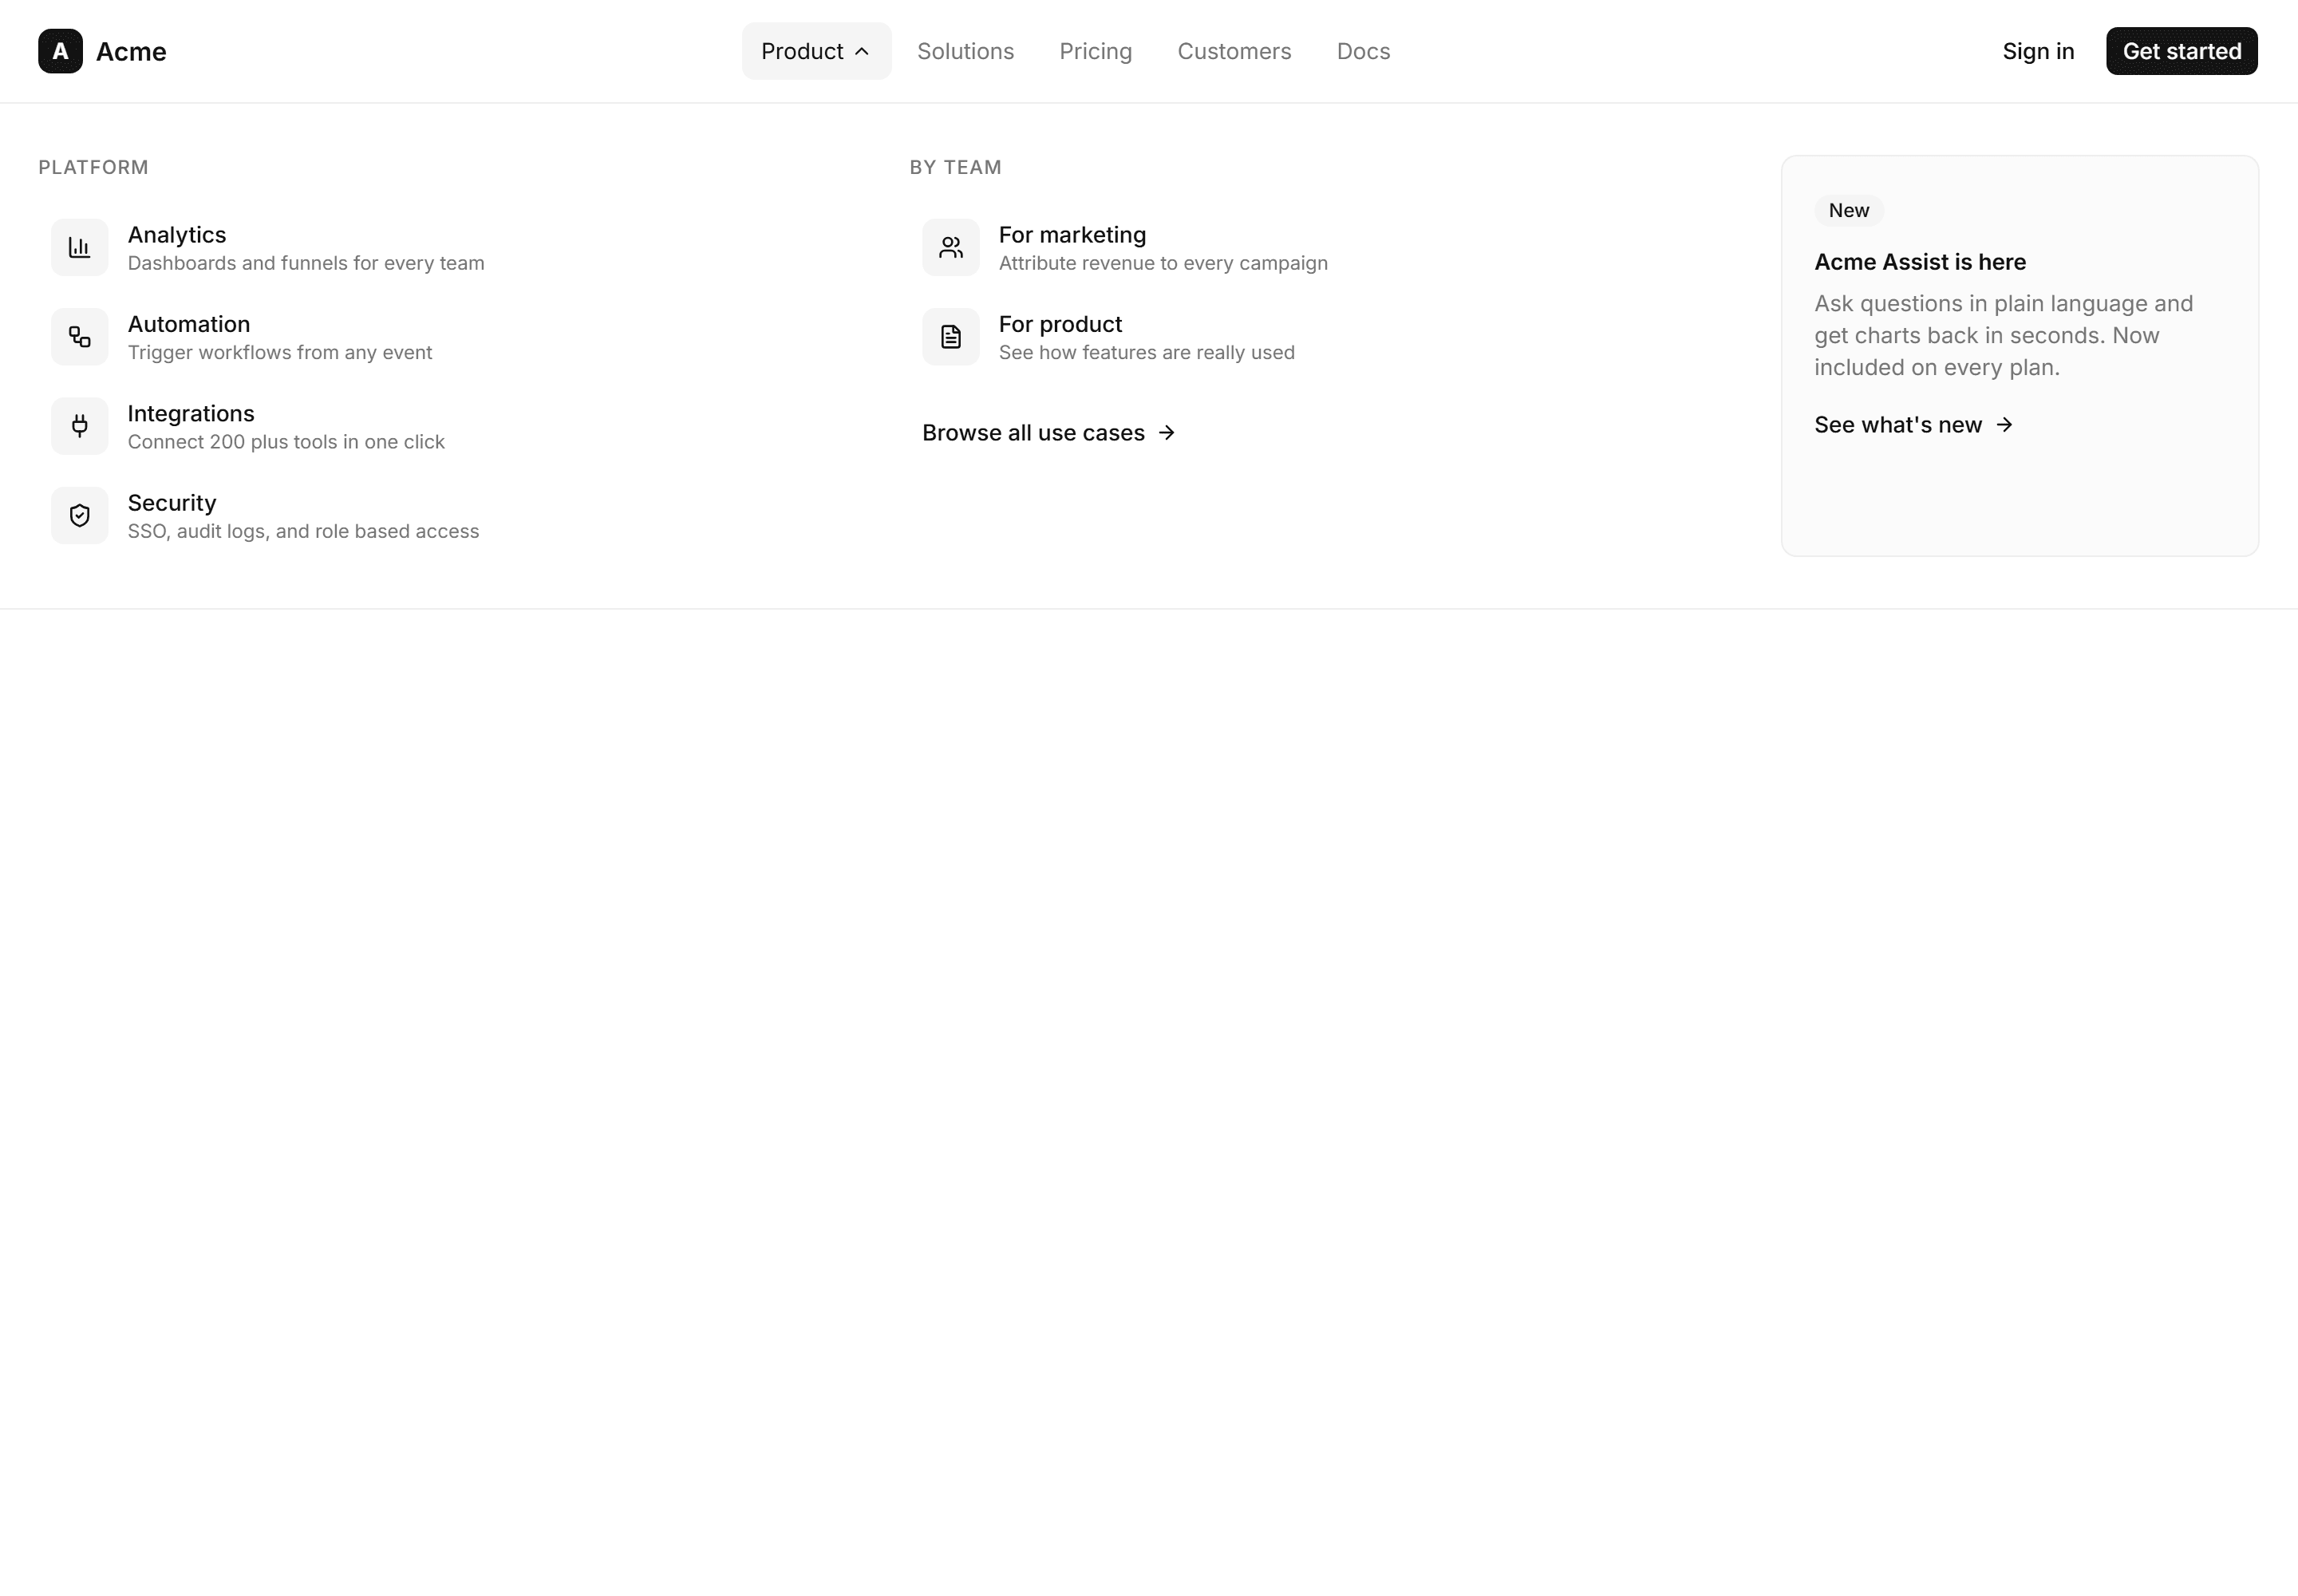Image resolution: width=2298 pixels, height=1596 pixels.
Task: Open the Security menu entry title
Action: pos(172,503)
